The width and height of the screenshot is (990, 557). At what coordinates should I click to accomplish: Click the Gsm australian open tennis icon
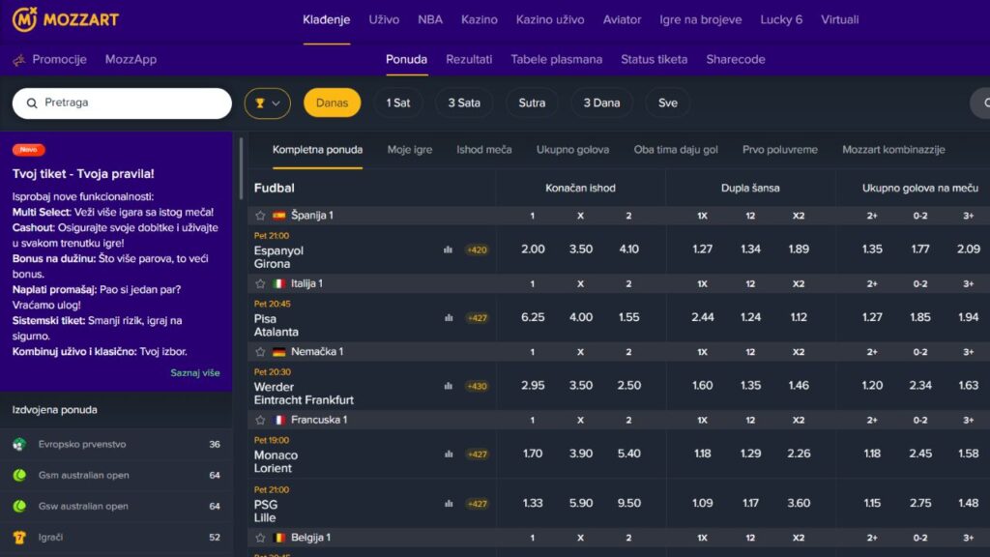19,476
